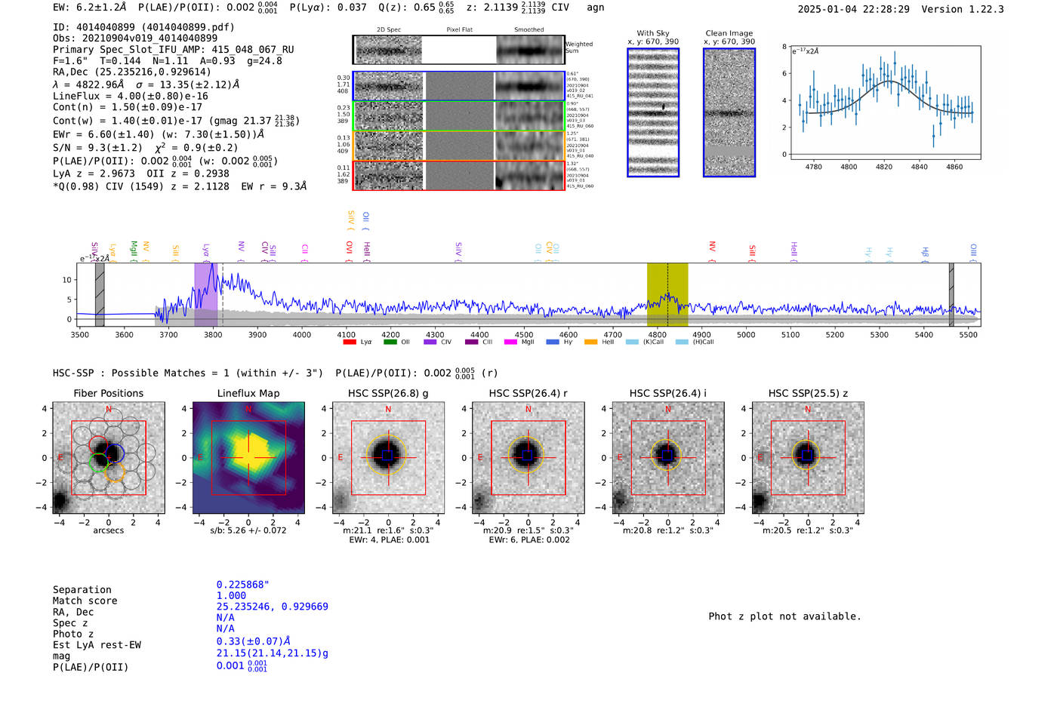The width and height of the screenshot is (1057, 719).
Task: Open the Lineflux Map image
Action: tap(248, 458)
